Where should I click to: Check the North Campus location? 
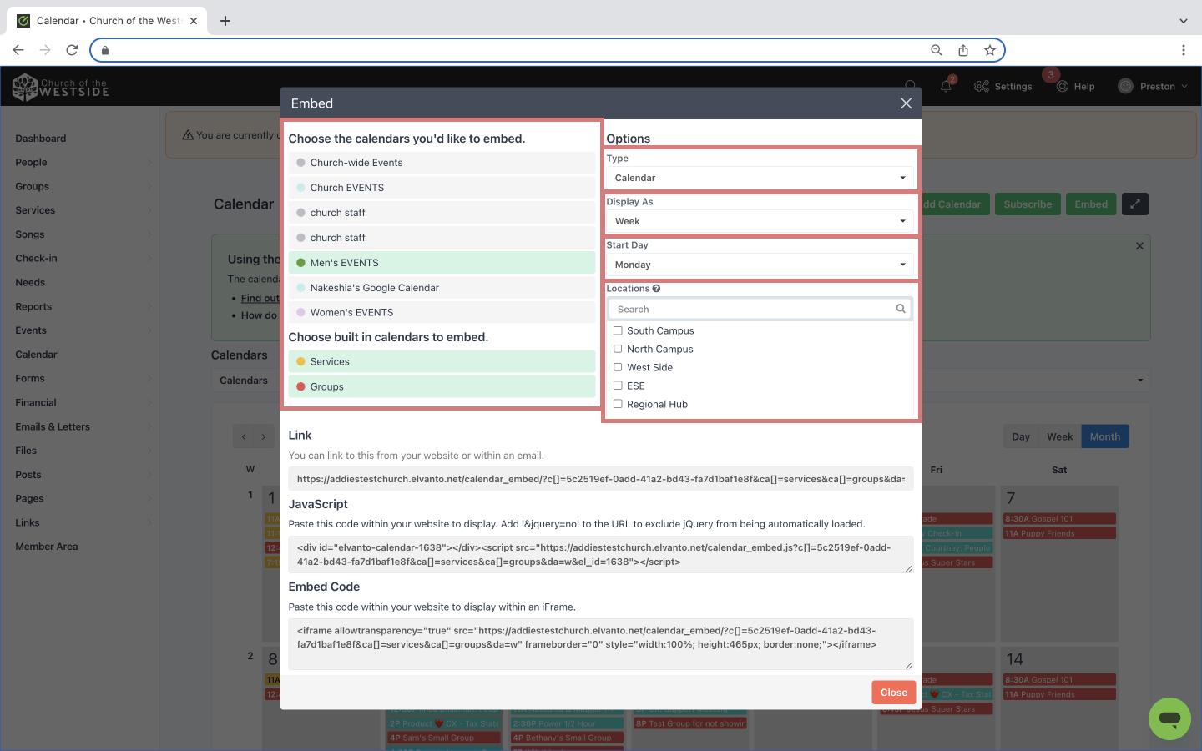[x=618, y=349]
